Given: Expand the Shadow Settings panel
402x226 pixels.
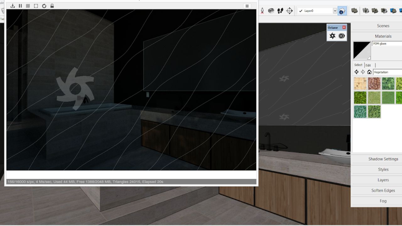Looking at the screenshot, I should tap(383, 159).
